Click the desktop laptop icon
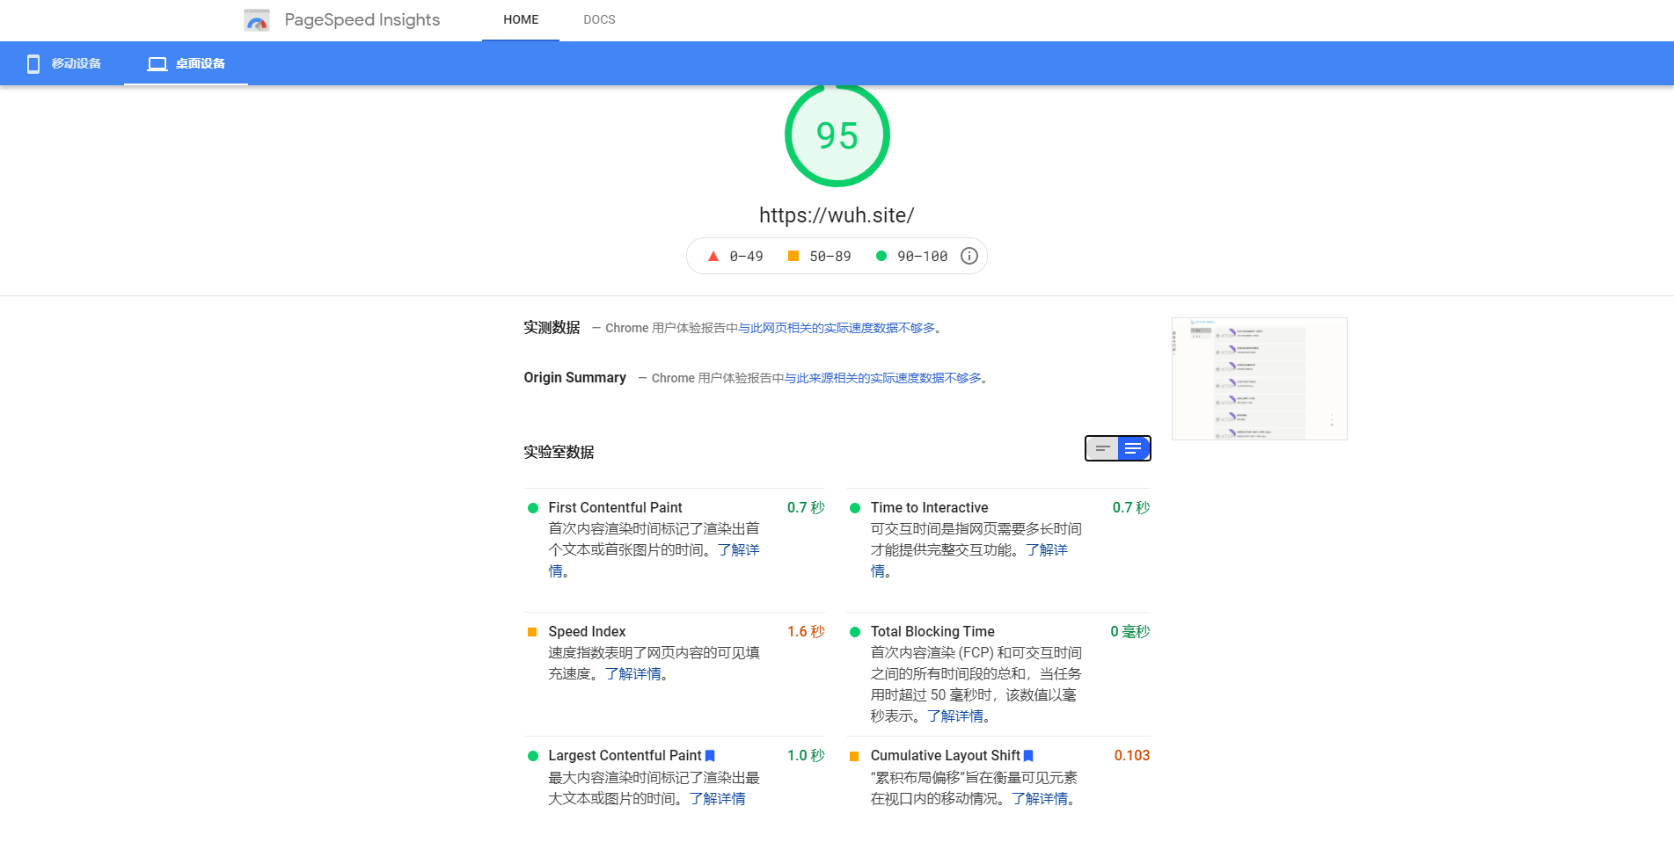 tap(157, 63)
